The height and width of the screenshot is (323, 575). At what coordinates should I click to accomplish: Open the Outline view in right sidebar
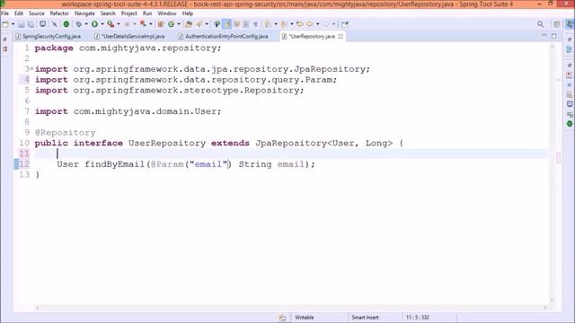pos(569,49)
